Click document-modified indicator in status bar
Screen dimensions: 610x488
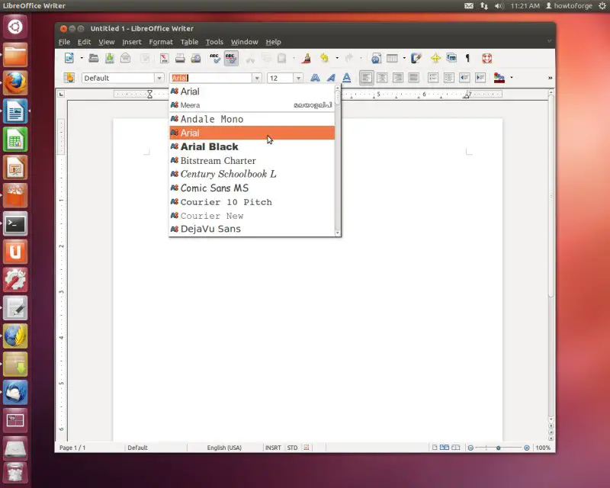click(307, 448)
